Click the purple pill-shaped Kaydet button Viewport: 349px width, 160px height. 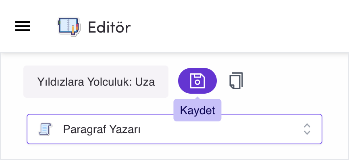click(197, 81)
